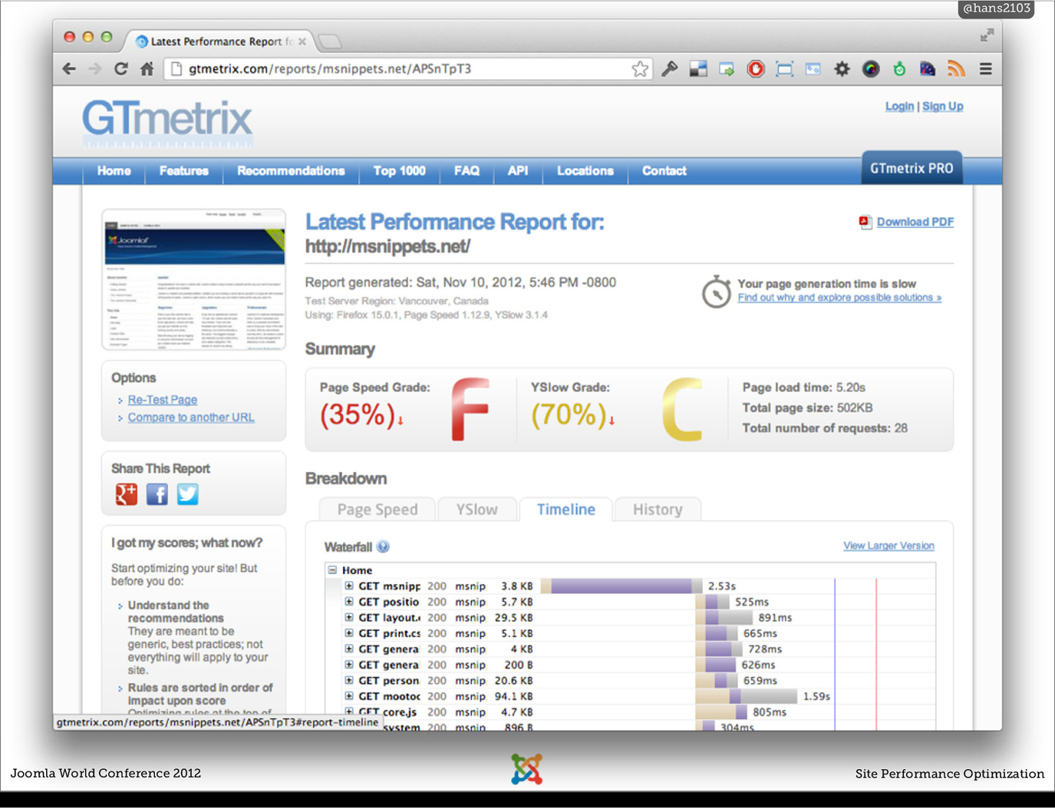Expand the 4 KB GET genera row
The image size is (1055, 812).
349,649
